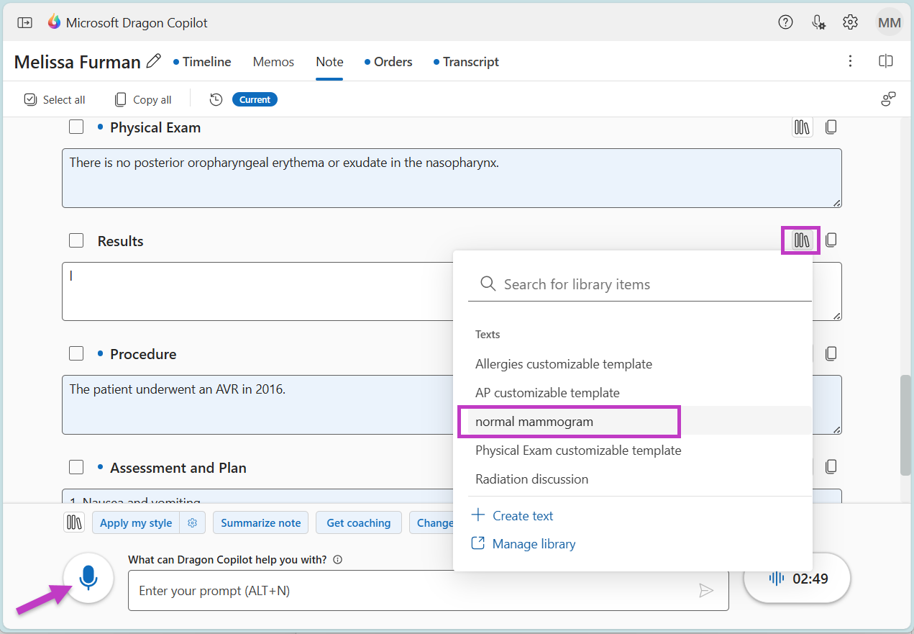Check the Physical Exam section checkbox
914x634 pixels.
click(x=76, y=127)
